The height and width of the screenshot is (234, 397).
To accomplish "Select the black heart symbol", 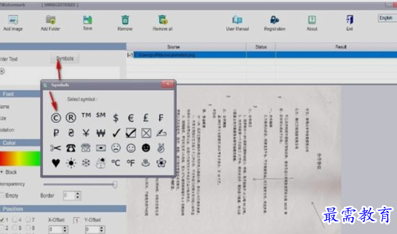I will click(56, 163).
